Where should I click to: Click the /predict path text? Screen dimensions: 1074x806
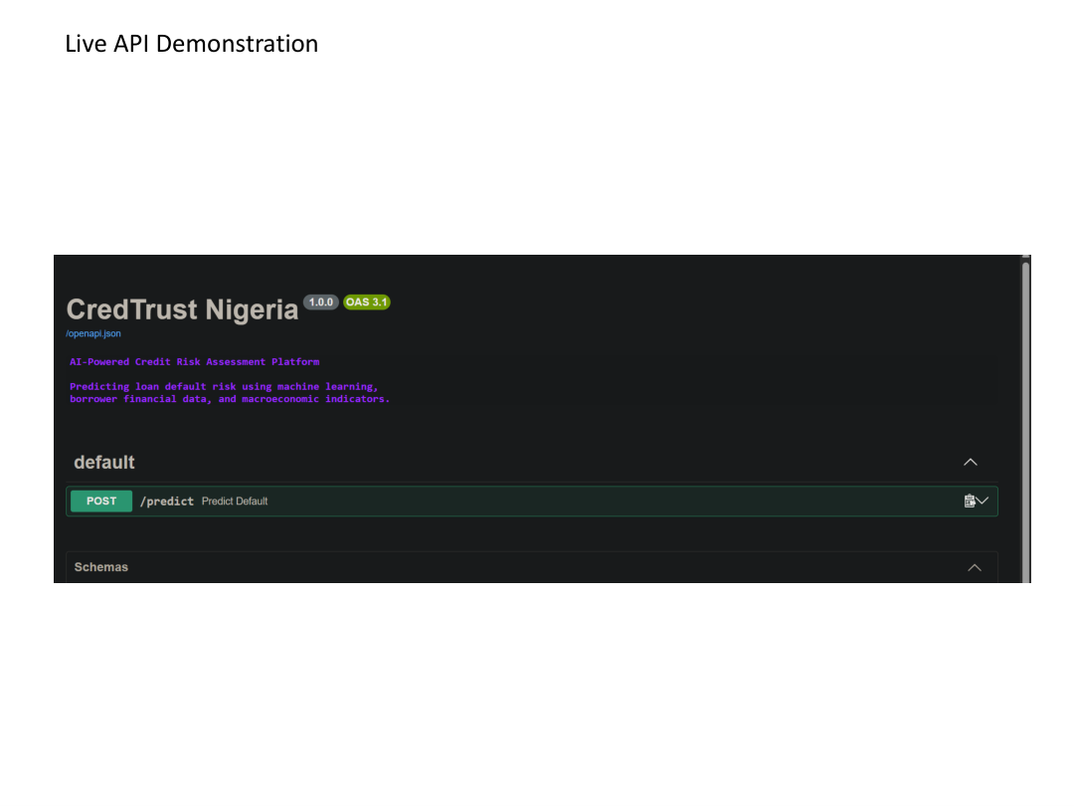167,502
